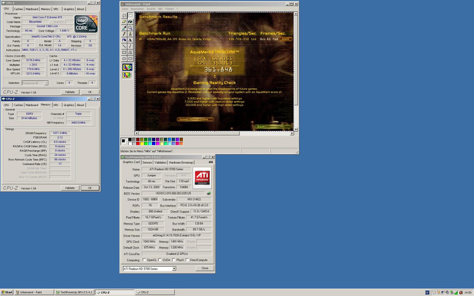
Task: Choose the Eraser tool in Paint
Action: point(124,22)
